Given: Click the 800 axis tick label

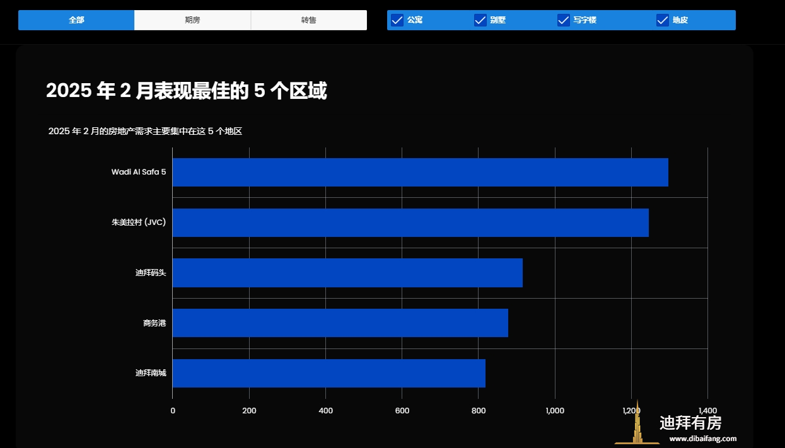Looking at the screenshot, I should click(479, 411).
